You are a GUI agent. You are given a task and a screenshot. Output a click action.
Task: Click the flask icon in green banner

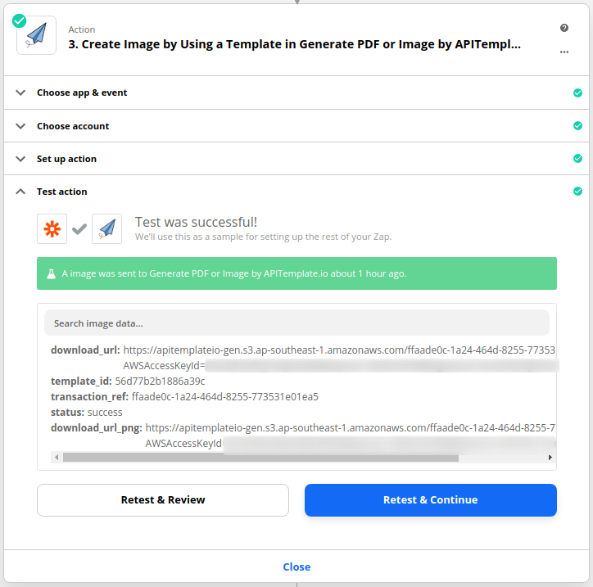tap(51, 273)
